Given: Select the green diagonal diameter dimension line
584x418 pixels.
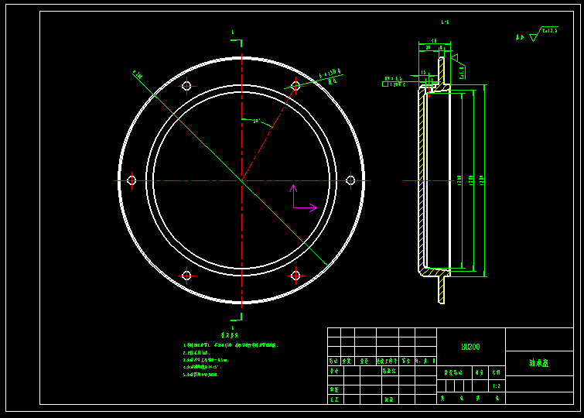Looking at the screenshot, I should pyautogui.click(x=230, y=169).
